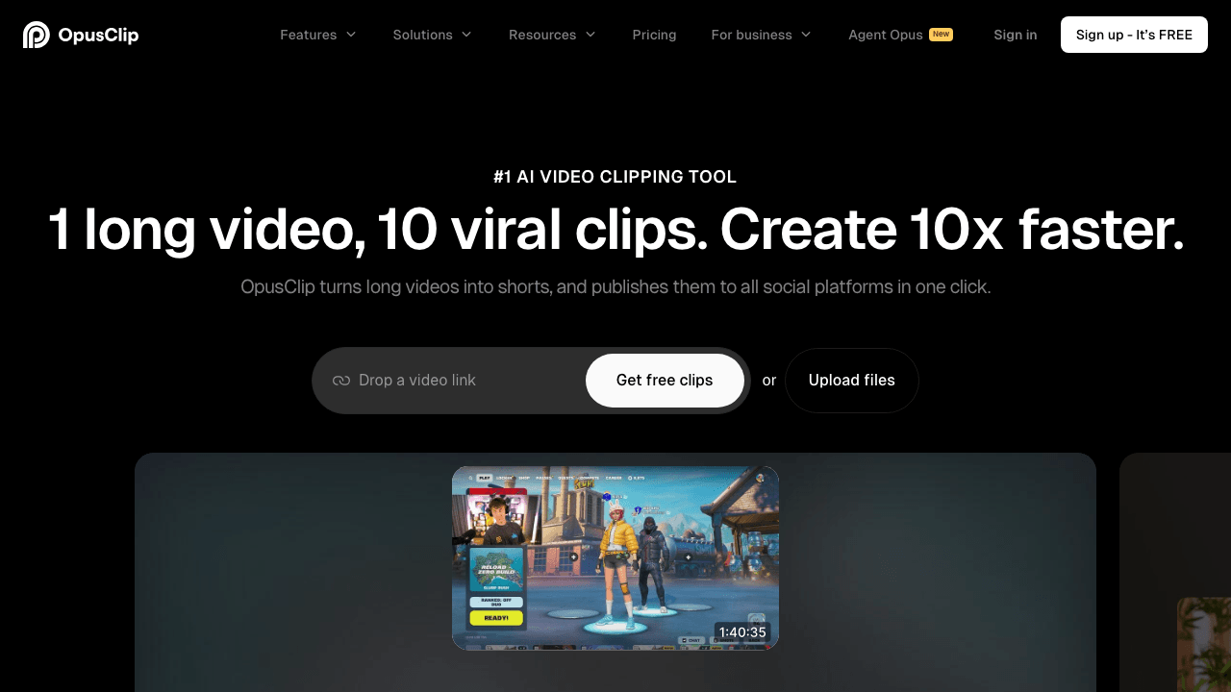This screenshot has height=692, width=1231.
Task: Open the Resources dropdown menu
Action: click(543, 35)
